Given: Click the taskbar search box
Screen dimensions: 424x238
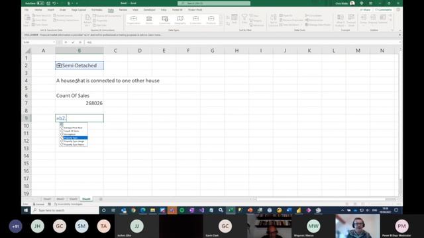Looking at the screenshot, I should (65, 210).
